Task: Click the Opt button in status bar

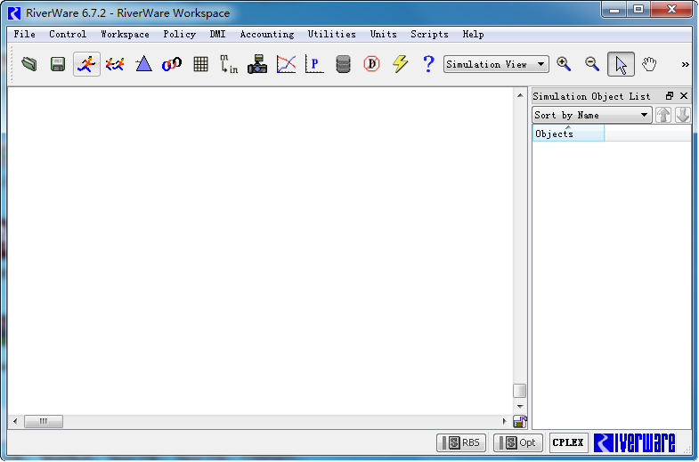Action: point(518,442)
